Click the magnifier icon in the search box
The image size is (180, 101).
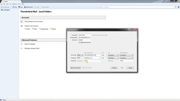[175, 7]
